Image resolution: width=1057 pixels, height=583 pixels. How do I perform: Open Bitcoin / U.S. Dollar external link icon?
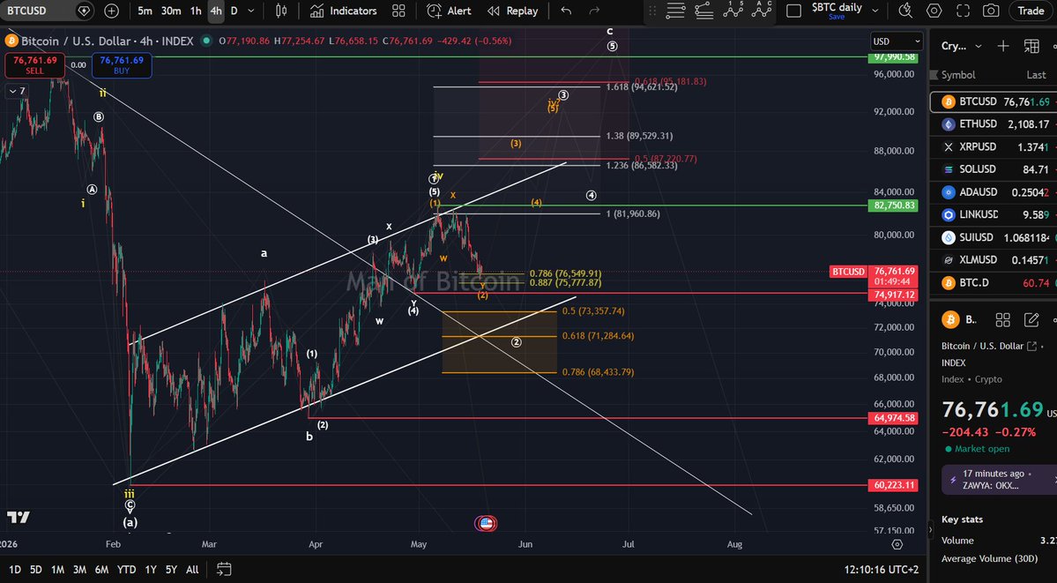coord(1031,346)
